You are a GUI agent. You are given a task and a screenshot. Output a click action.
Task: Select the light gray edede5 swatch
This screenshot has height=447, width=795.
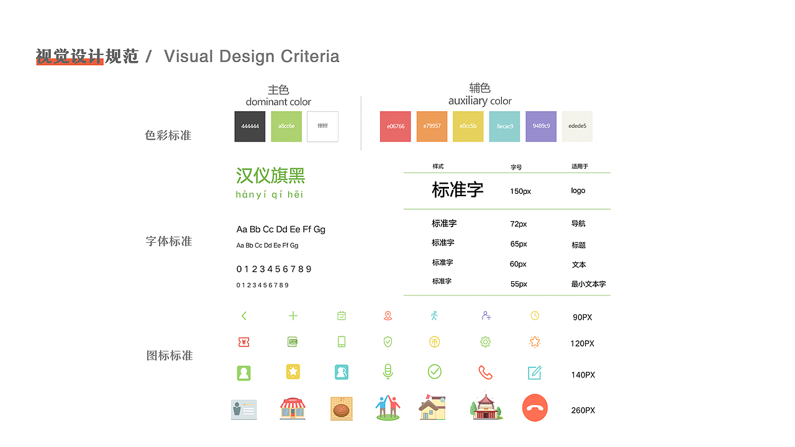pyautogui.click(x=577, y=127)
